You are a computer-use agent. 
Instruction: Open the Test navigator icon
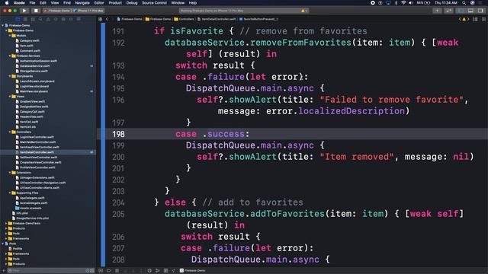pos(56,19)
